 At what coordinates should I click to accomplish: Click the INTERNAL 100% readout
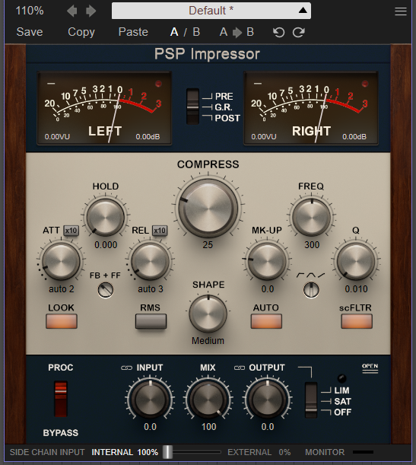[125, 452]
